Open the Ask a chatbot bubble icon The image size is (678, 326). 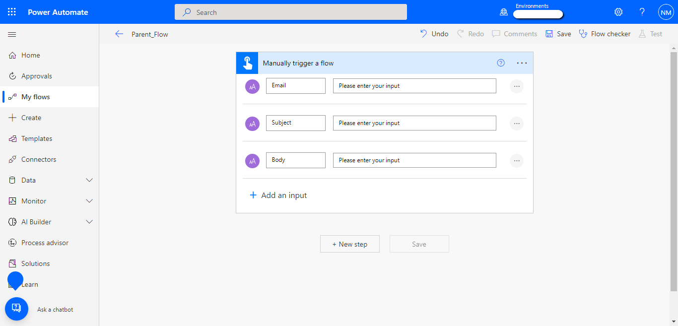(16, 309)
